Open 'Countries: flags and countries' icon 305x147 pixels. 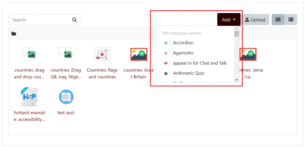(102, 54)
